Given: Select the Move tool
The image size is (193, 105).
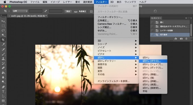Looking at the screenshot, I should click(x=3, y=21).
